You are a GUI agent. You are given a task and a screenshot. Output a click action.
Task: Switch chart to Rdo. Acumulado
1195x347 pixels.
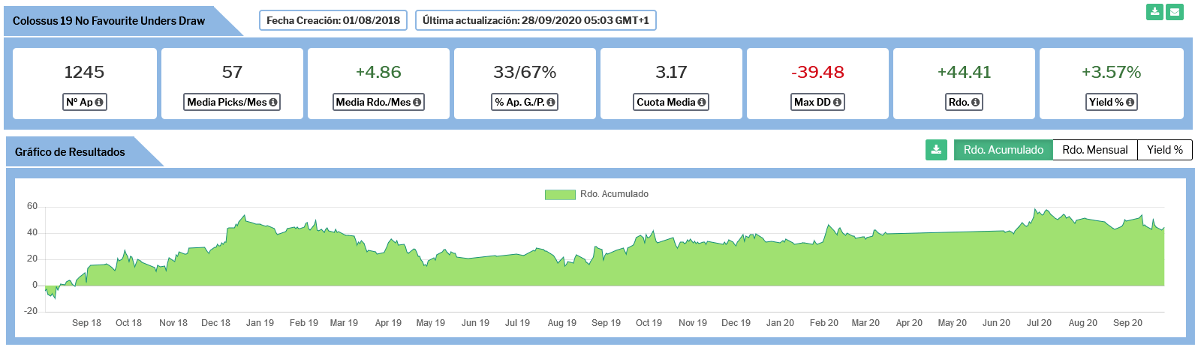pyautogui.click(x=1004, y=150)
